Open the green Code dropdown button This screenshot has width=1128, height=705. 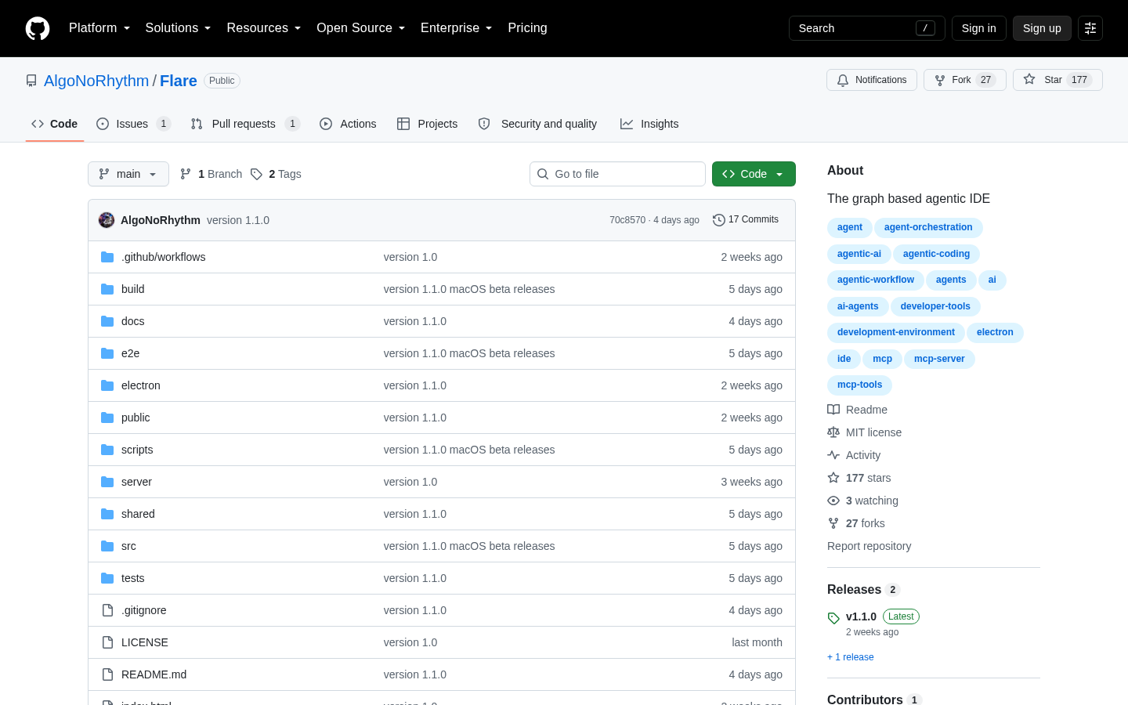[754, 174]
